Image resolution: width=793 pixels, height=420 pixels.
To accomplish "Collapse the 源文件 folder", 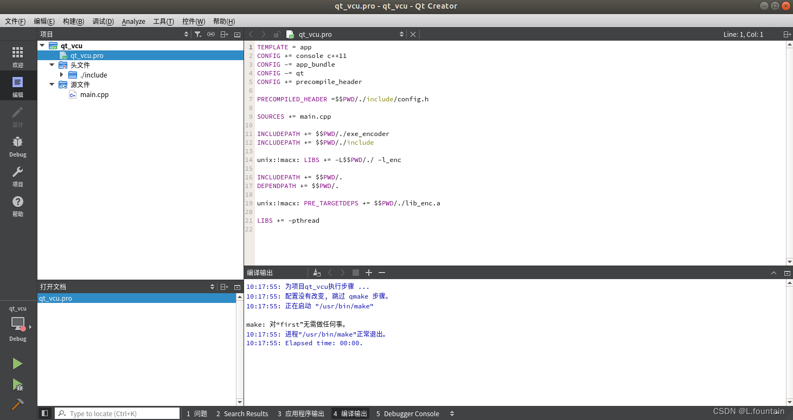I will pyautogui.click(x=52, y=85).
